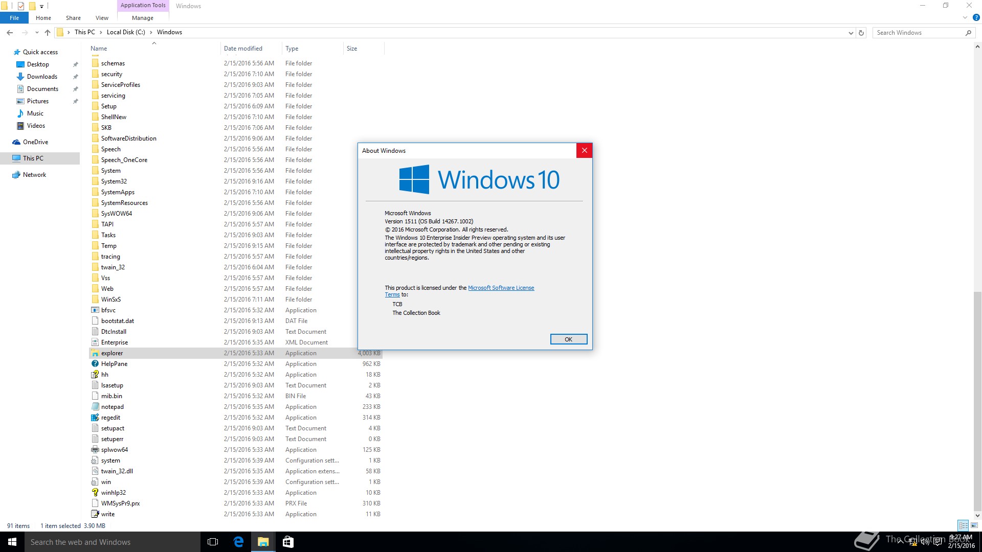Image resolution: width=982 pixels, height=552 pixels.
Task: Click New Folder quick access toolbar icon
Action: pos(32,6)
